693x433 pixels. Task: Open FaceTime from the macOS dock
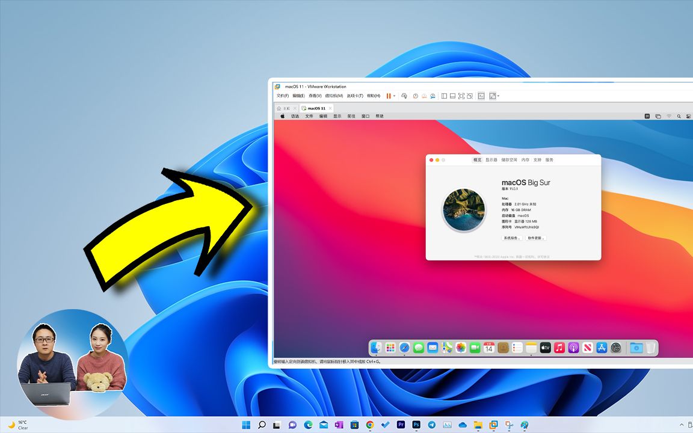(475, 348)
